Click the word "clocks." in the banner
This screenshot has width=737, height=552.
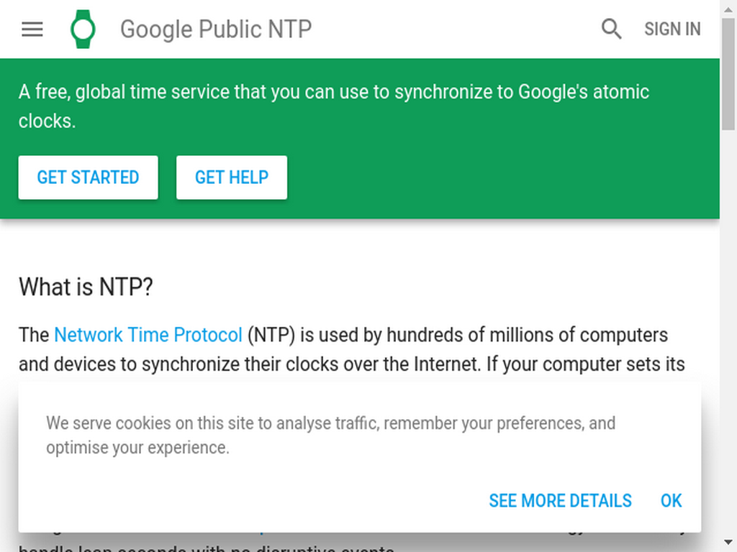tap(47, 121)
